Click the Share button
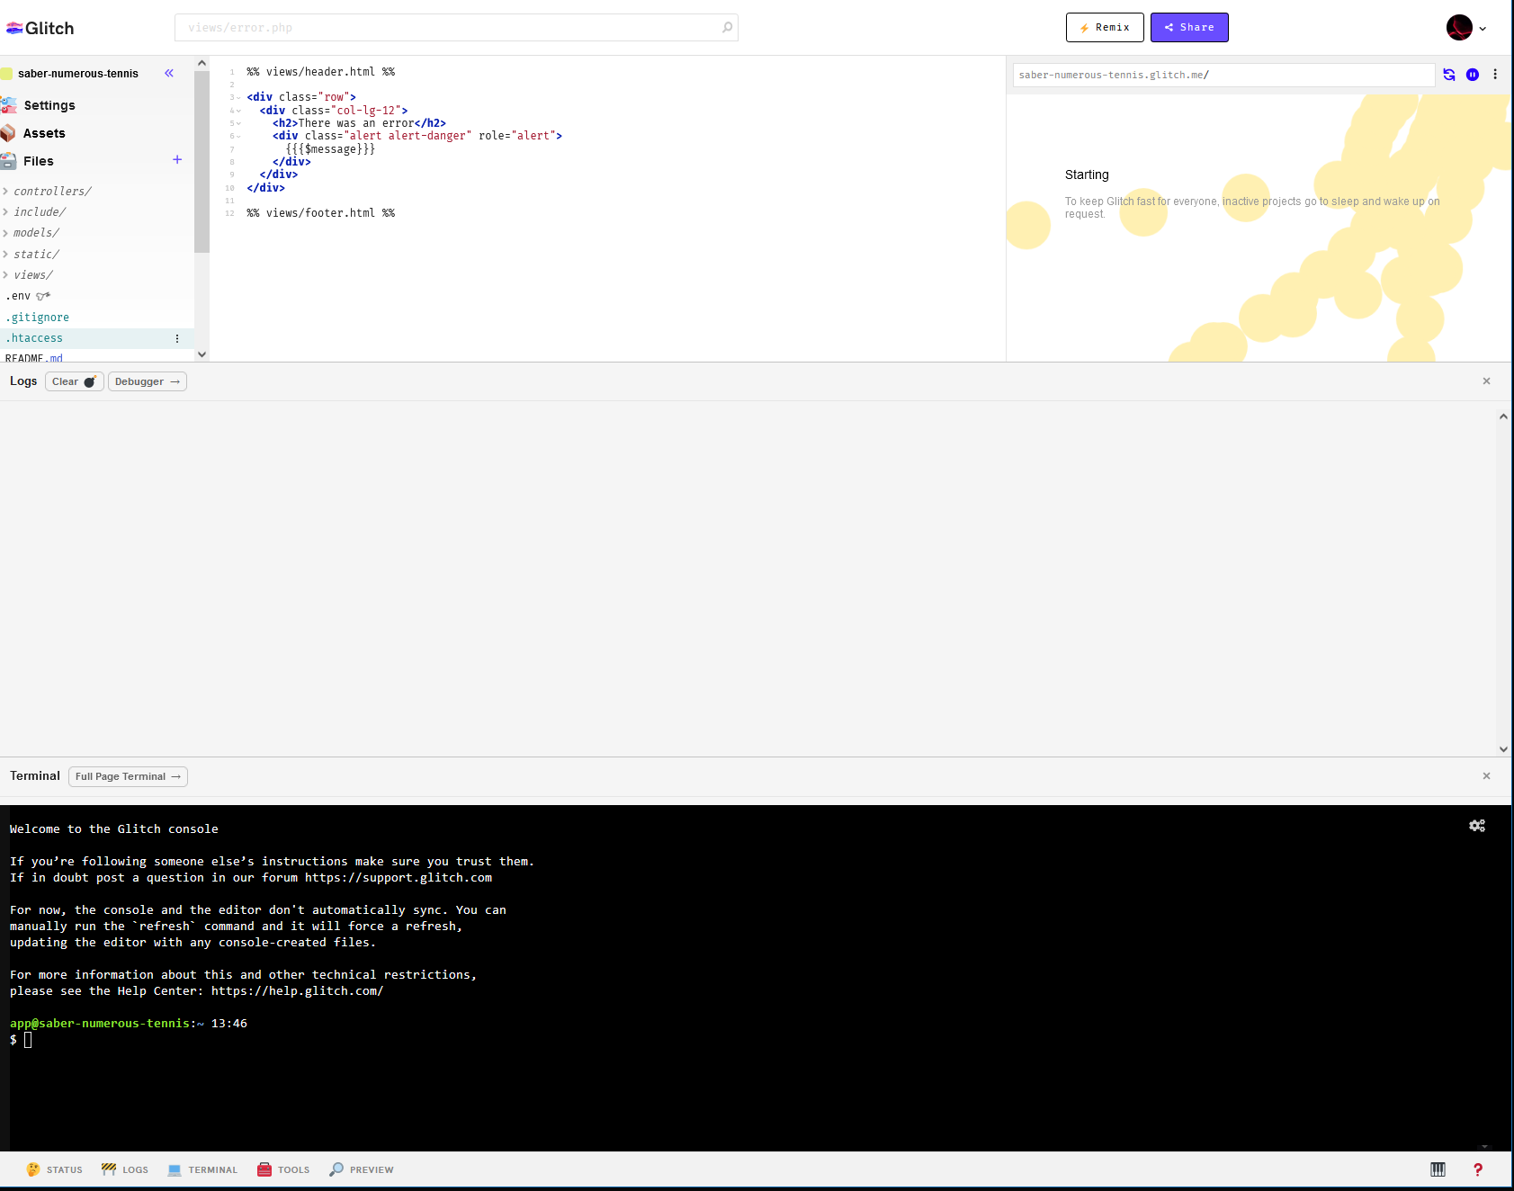The width and height of the screenshot is (1514, 1191). pos(1189,28)
